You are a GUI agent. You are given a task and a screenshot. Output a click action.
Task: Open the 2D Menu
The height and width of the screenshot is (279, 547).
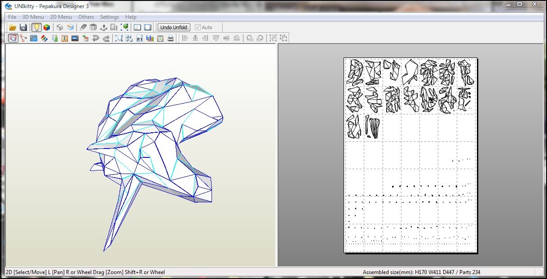pos(61,17)
